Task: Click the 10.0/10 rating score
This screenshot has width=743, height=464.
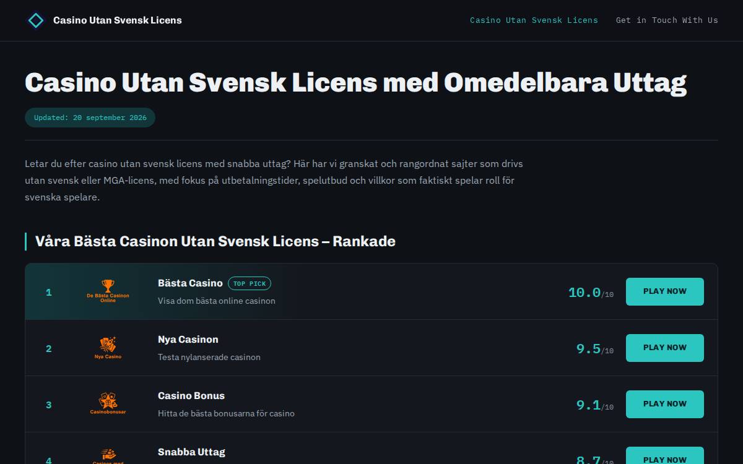Action: point(591,293)
